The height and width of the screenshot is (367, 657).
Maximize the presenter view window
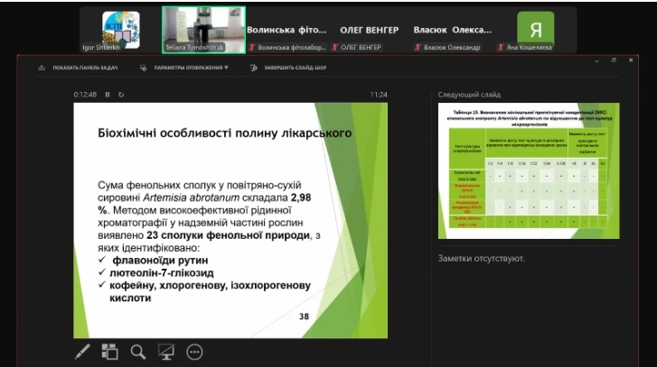pos(614,60)
